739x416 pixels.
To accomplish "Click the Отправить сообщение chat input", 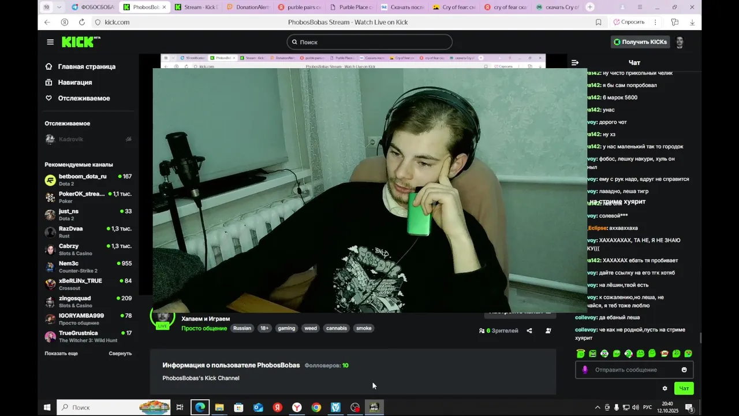I will (x=634, y=370).
